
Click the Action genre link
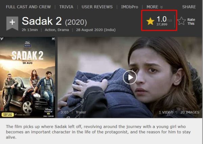(50, 30)
